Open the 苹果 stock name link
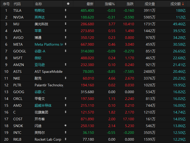Viewport: 190px width, 143px height. coord(38,31)
